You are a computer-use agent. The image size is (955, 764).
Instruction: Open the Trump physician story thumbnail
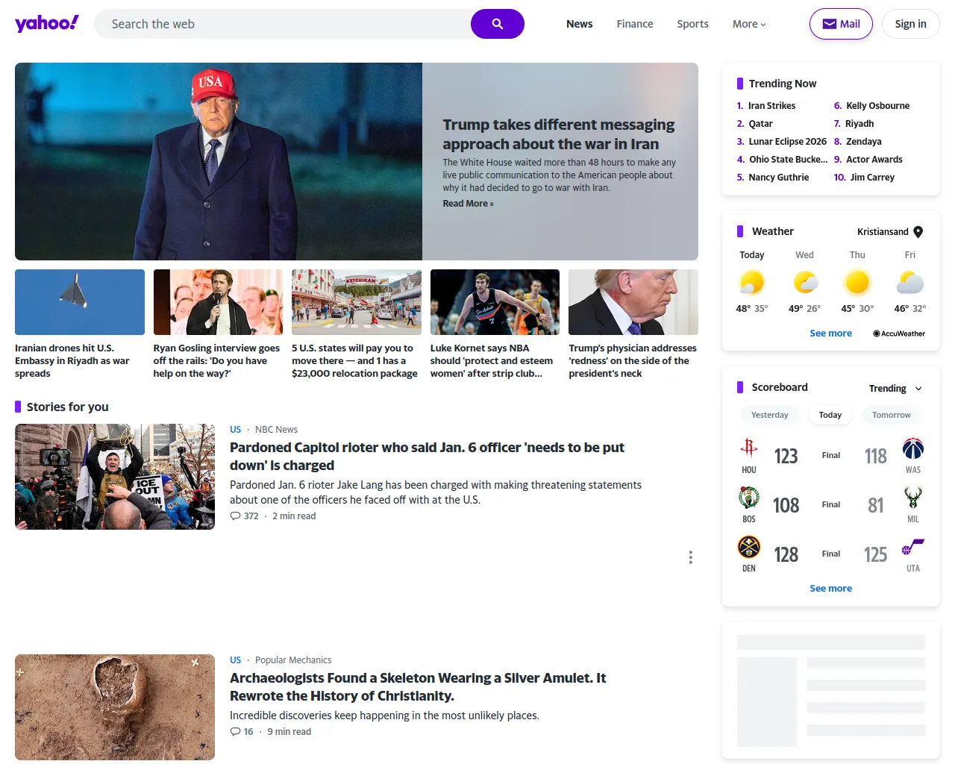click(x=633, y=302)
